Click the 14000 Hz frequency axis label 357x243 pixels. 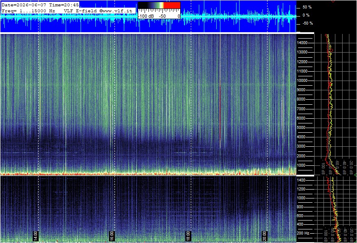[302, 43]
